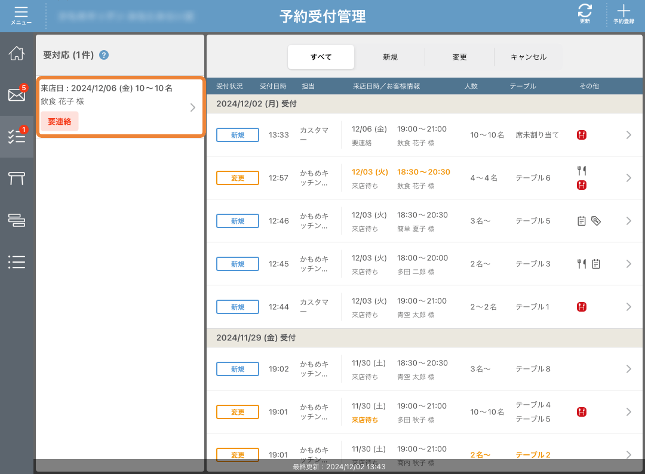645x474 pixels.
Task: Select the すべて tab
Action: (x=321, y=57)
